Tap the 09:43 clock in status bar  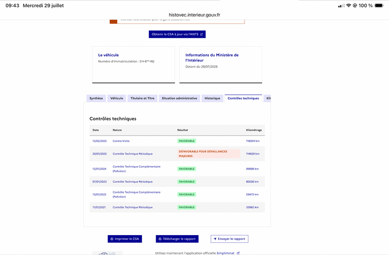(x=13, y=5)
